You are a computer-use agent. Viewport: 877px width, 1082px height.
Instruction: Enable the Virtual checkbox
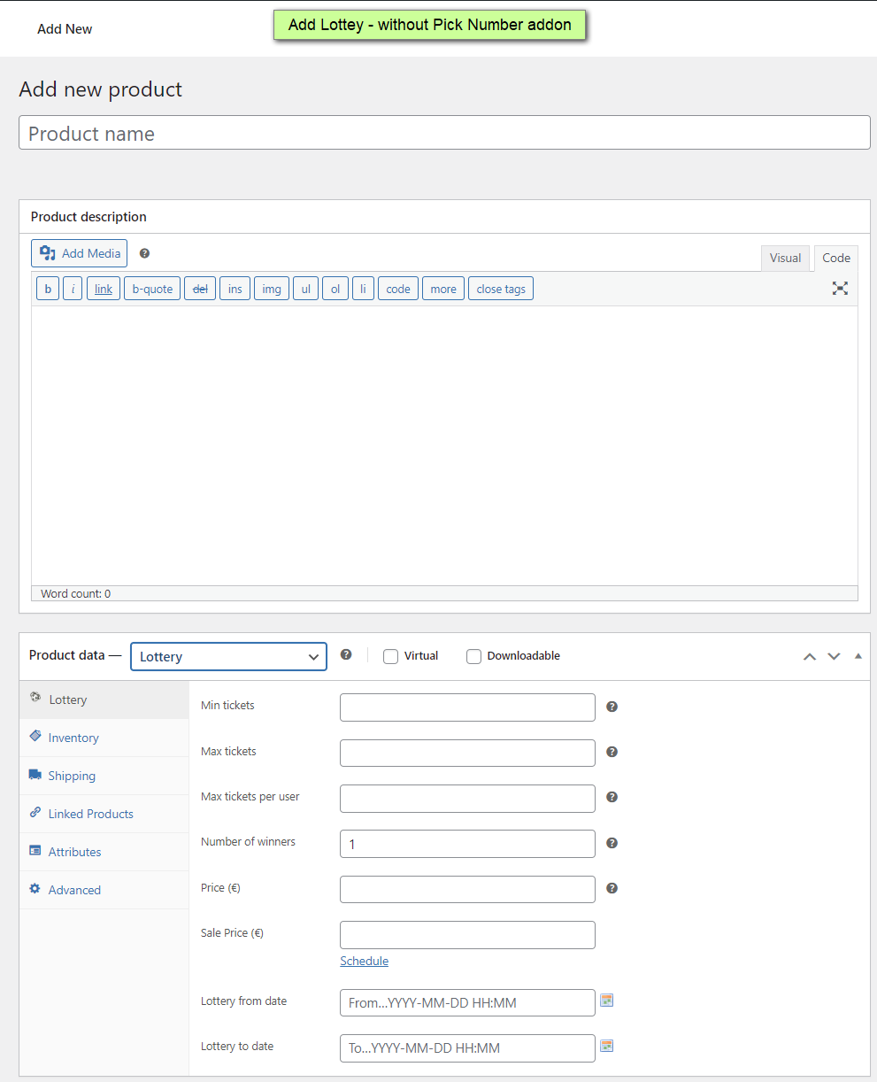[x=390, y=656]
